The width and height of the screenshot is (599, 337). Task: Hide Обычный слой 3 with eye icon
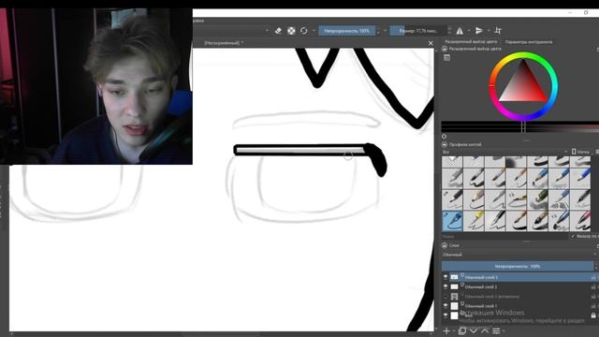click(x=446, y=277)
